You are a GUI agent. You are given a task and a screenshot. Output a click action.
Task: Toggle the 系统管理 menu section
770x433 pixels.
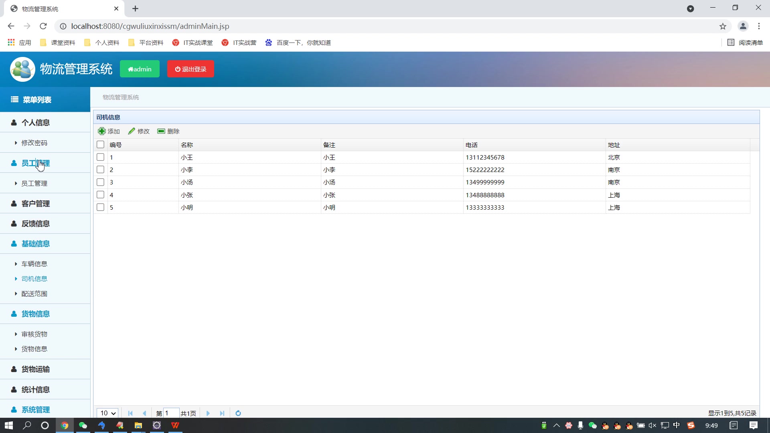(45, 409)
